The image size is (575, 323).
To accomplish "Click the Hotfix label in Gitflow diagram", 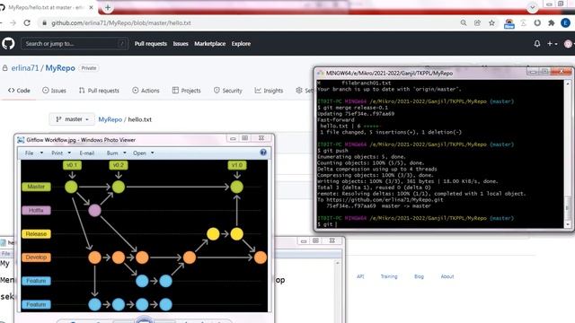I will (36, 210).
